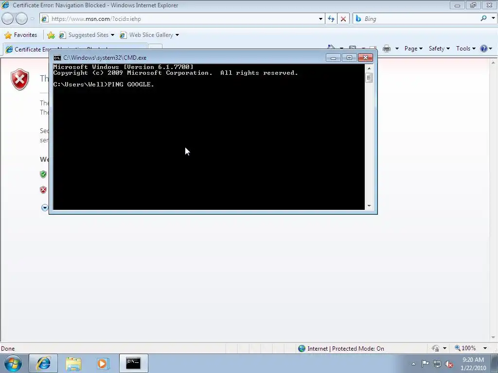Open the recent pages dropdown beside the Forward button

[33, 19]
